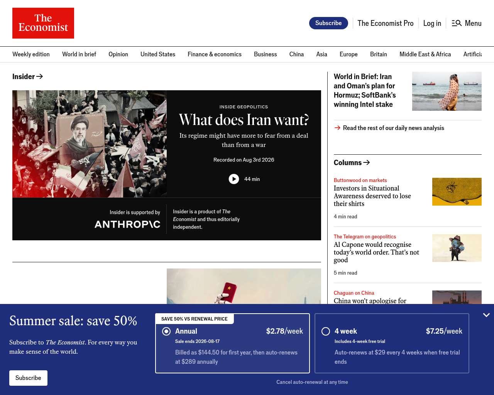Collapse the summer sale banner chevron

coord(486,315)
